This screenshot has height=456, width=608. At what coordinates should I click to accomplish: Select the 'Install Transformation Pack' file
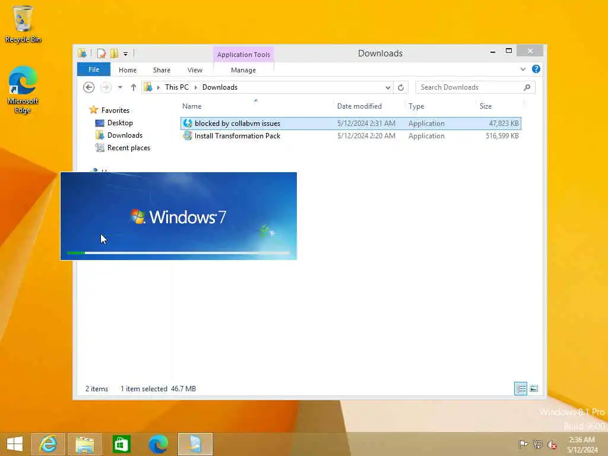coord(350,136)
